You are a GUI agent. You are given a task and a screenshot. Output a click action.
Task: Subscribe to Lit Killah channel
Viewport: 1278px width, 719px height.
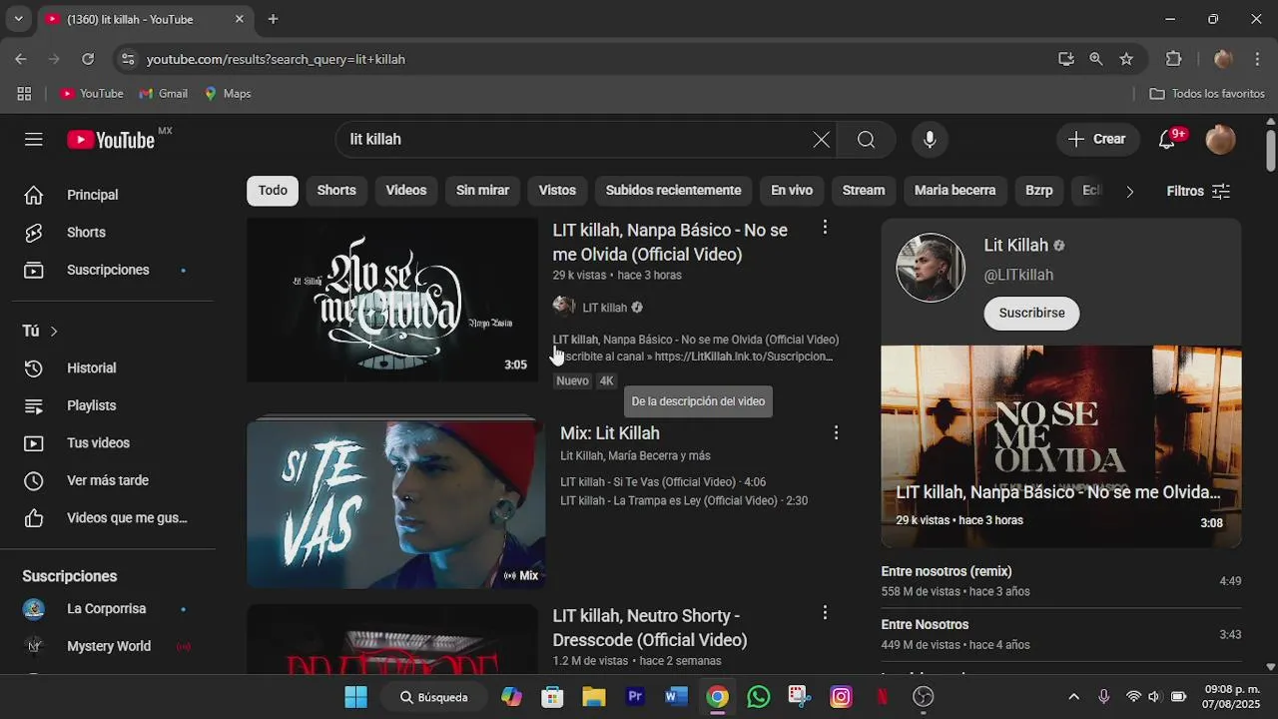pos(1031,313)
